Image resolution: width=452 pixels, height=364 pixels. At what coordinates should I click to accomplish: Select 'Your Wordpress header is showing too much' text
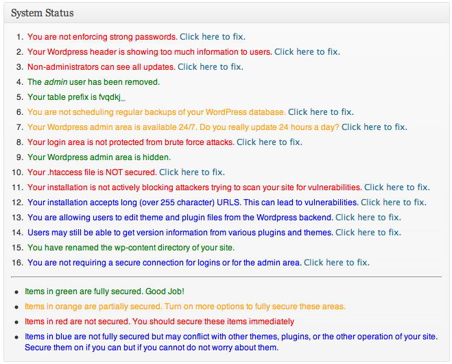coord(150,52)
